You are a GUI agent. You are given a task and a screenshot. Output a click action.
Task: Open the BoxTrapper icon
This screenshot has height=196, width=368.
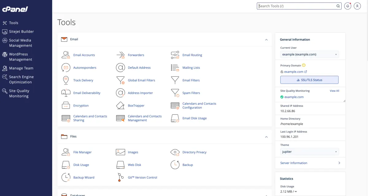click(x=121, y=106)
